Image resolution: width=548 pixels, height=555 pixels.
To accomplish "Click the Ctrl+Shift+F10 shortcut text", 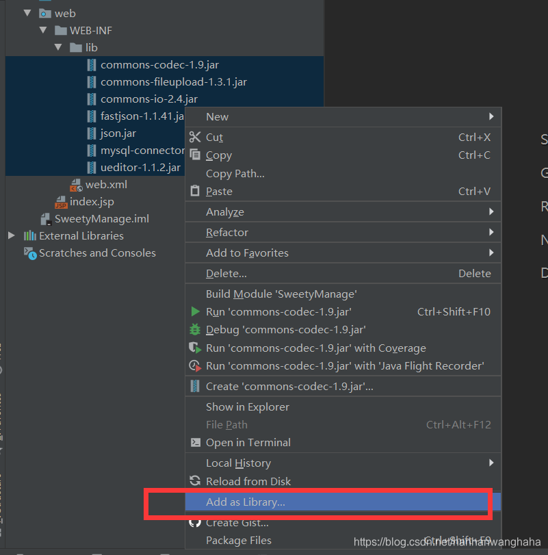I will (x=454, y=312).
